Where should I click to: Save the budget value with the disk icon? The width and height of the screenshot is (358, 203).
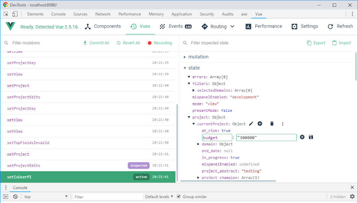click(x=311, y=137)
